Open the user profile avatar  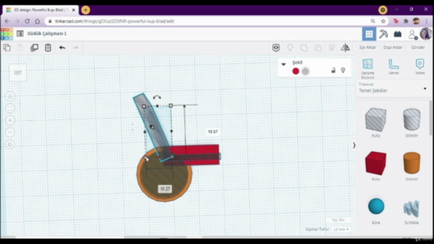click(x=426, y=34)
